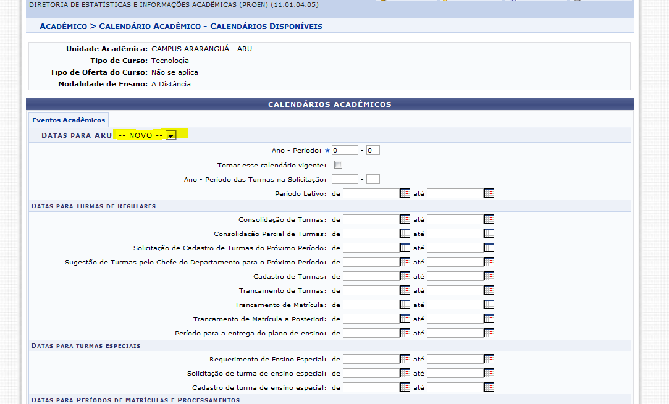
Task: Click inside the Ano - Período input field
Action: click(x=345, y=149)
